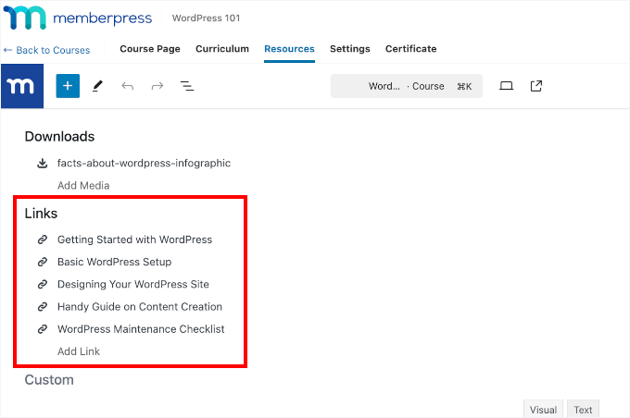Click the Undo arrow icon
Viewport: 630px width, 418px height.
(x=127, y=86)
